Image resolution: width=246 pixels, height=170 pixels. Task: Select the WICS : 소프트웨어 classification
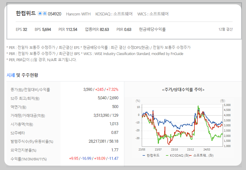coord(153,14)
